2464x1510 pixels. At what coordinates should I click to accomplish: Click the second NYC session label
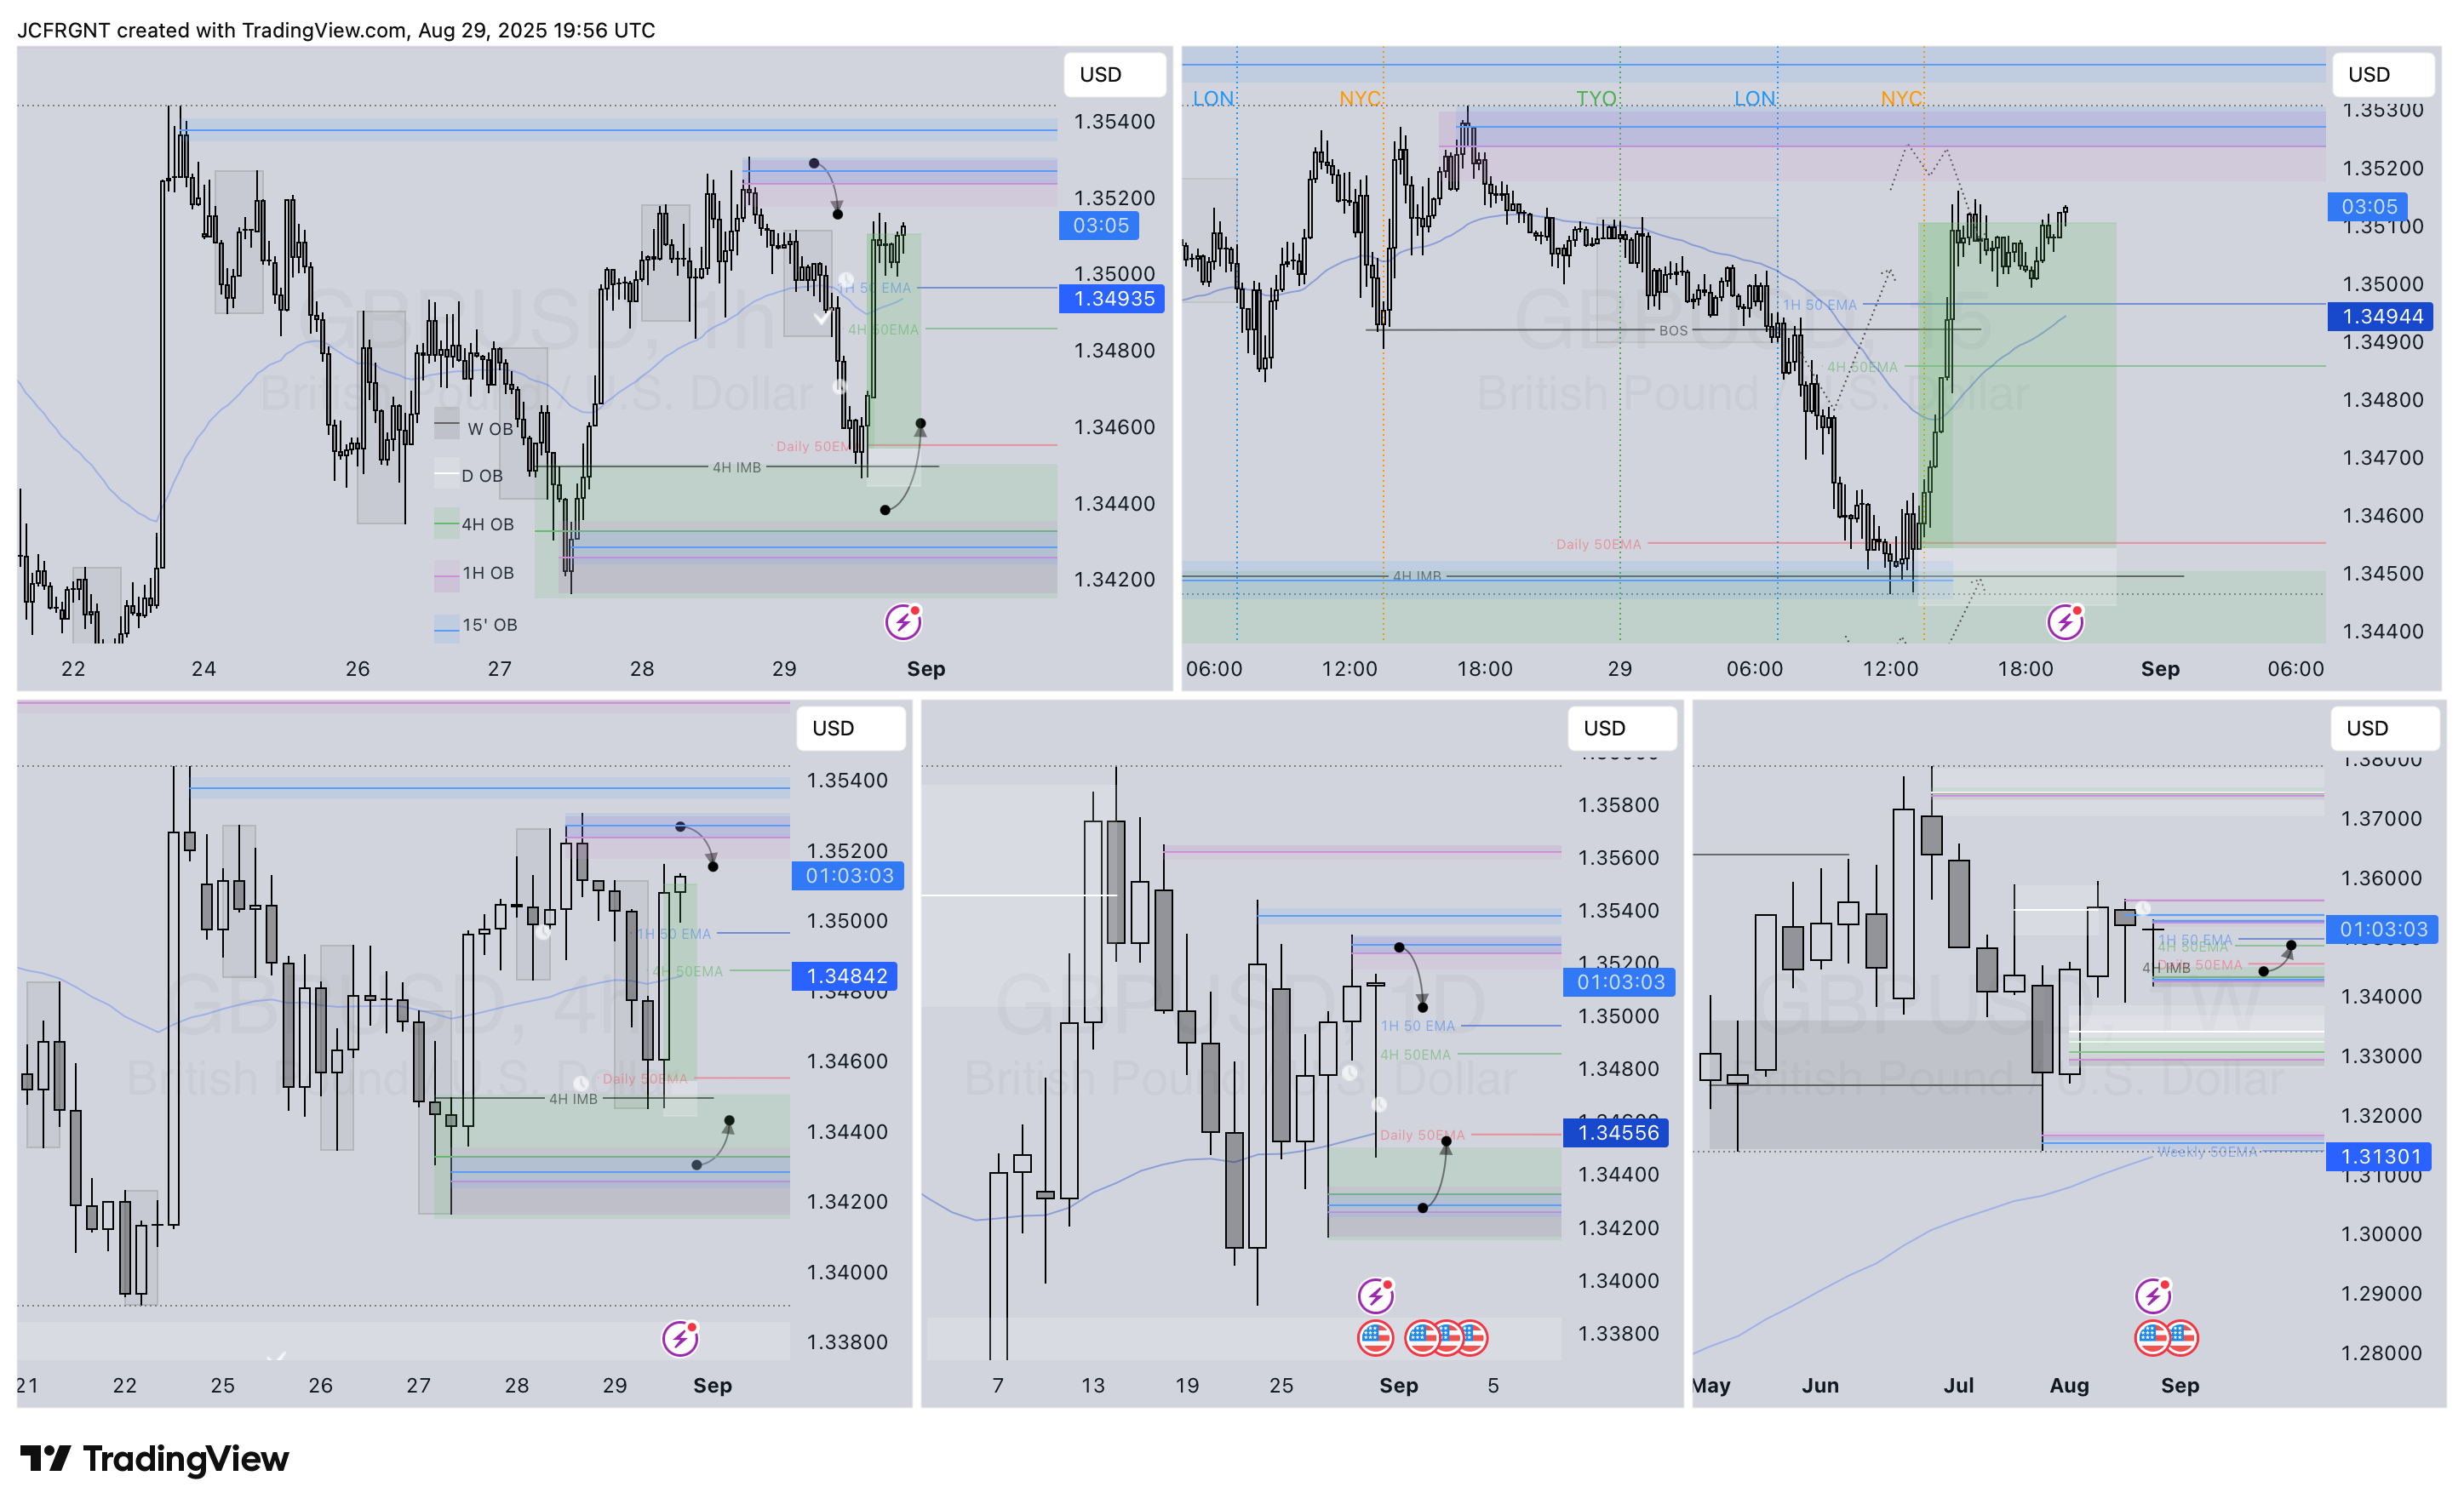(1901, 99)
